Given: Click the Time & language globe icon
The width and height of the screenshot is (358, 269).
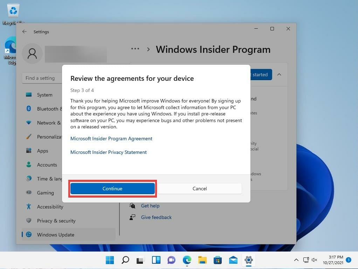Looking at the screenshot, I should [x=29, y=178].
